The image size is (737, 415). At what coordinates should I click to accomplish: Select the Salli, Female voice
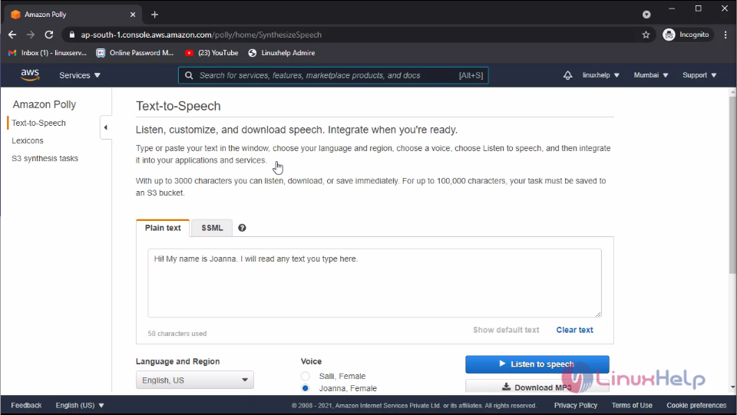click(306, 376)
